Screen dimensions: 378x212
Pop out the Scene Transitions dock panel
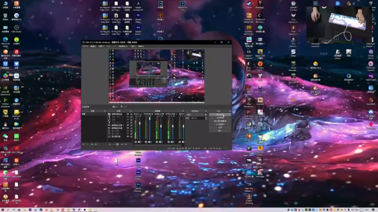click(x=206, y=111)
